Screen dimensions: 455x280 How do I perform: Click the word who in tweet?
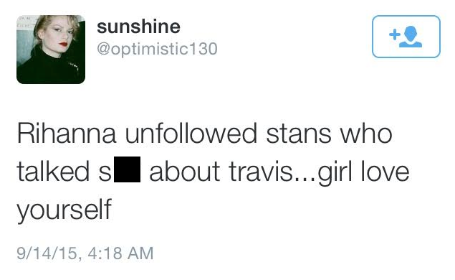point(366,134)
